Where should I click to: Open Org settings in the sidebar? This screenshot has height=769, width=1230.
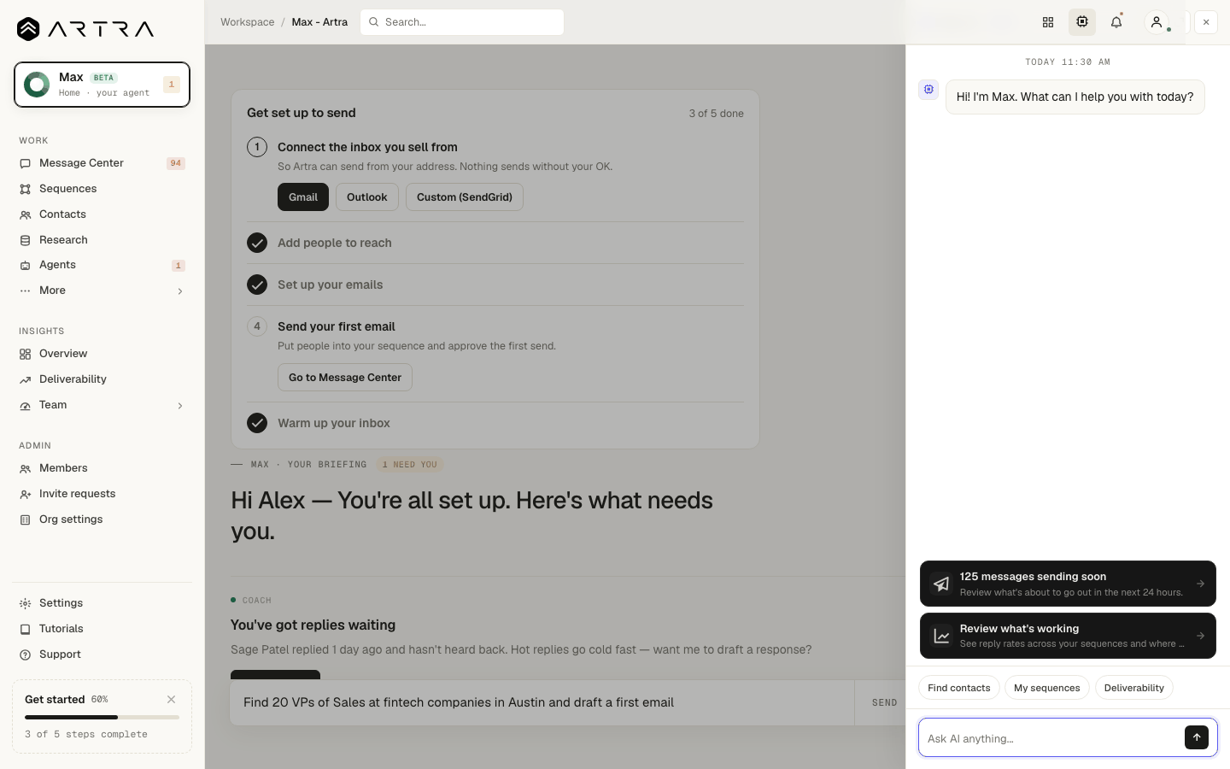[x=102, y=520]
